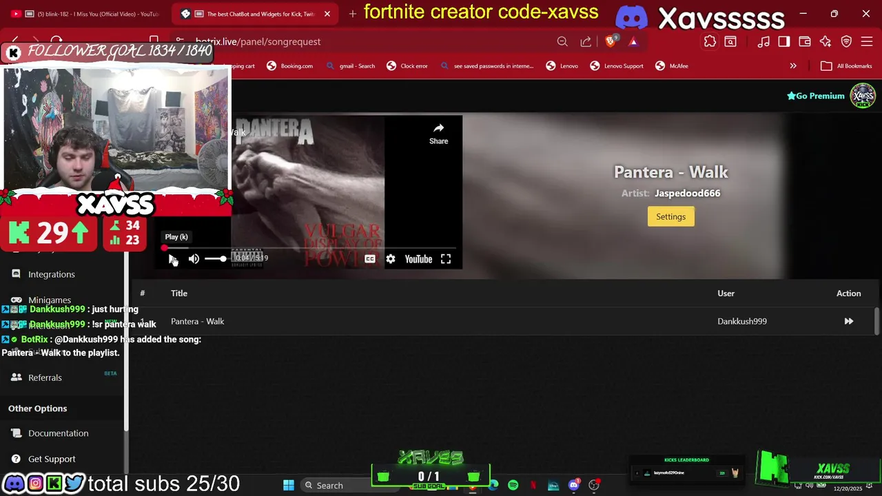Open the Lenovo Support bookmark
The height and width of the screenshot is (496, 882).
coord(617,66)
